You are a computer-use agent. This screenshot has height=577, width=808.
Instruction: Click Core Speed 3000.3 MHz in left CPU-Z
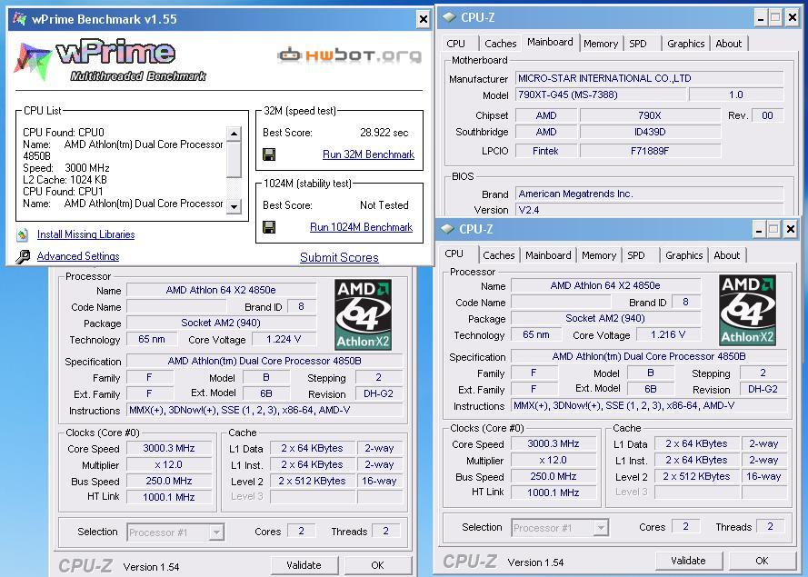[169, 448]
